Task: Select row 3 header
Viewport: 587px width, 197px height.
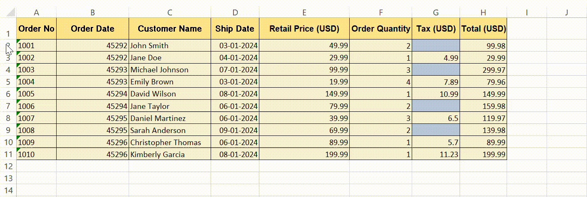Action: click(x=8, y=58)
